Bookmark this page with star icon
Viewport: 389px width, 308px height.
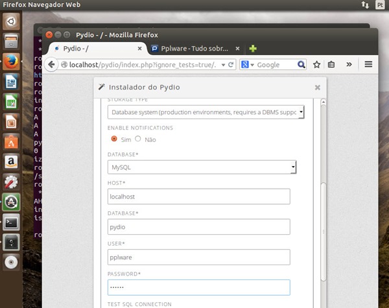pos(316,65)
